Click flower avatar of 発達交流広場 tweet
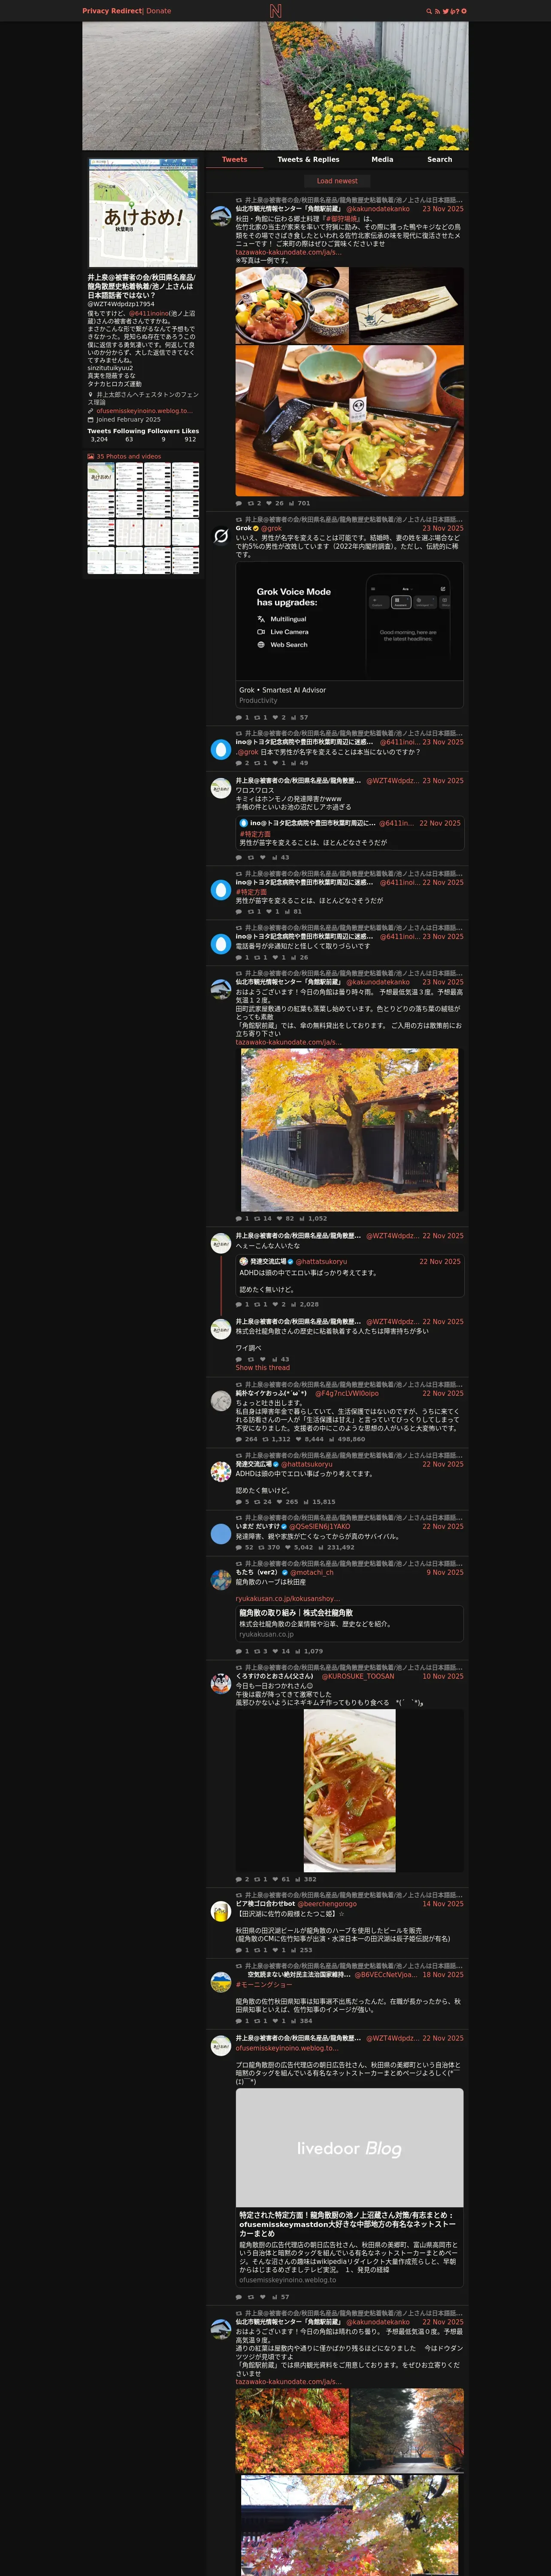Screen dimensions: 551x2576 pos(221,1472)
